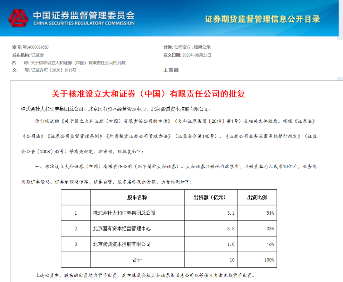Click 文号 证监许可〔2020〕1916号

click(x=45, y=70)
